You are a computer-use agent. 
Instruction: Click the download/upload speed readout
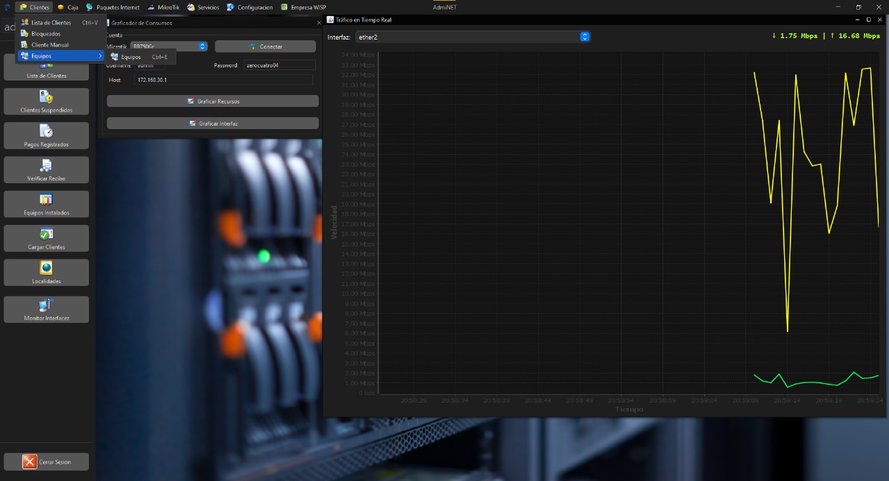tap(826, 36)
